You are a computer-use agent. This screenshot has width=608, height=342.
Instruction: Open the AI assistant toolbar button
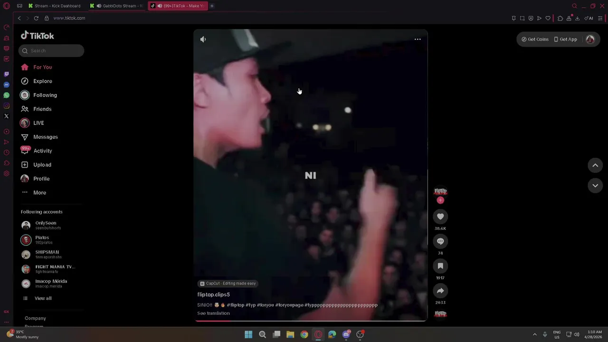[589, 18]
